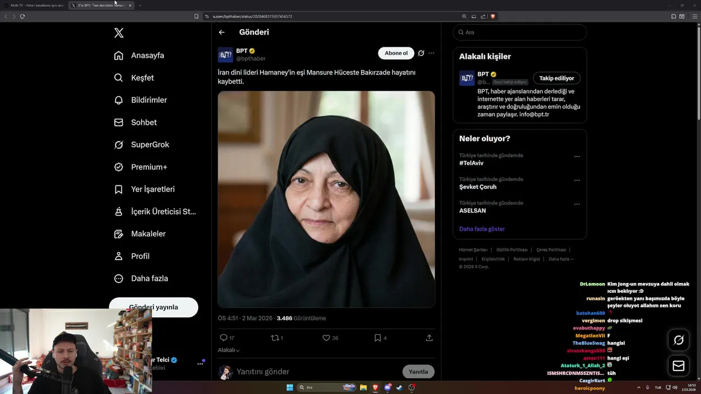Show hidden system tray icons

(x=639, y=387)
